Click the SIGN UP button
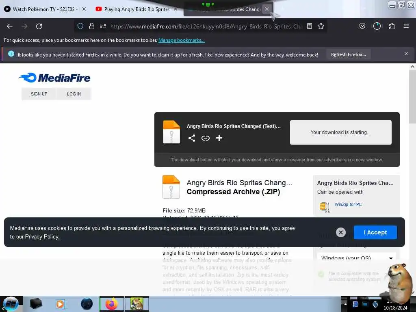The image size is (416, 312). [39, 94]
